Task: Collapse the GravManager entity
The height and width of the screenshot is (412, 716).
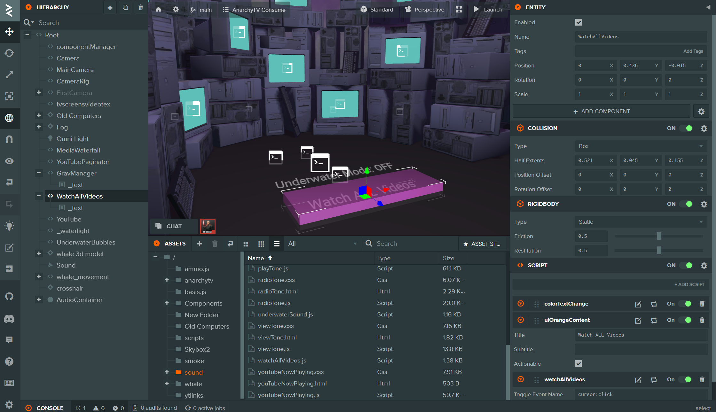Action: [39, 173]
